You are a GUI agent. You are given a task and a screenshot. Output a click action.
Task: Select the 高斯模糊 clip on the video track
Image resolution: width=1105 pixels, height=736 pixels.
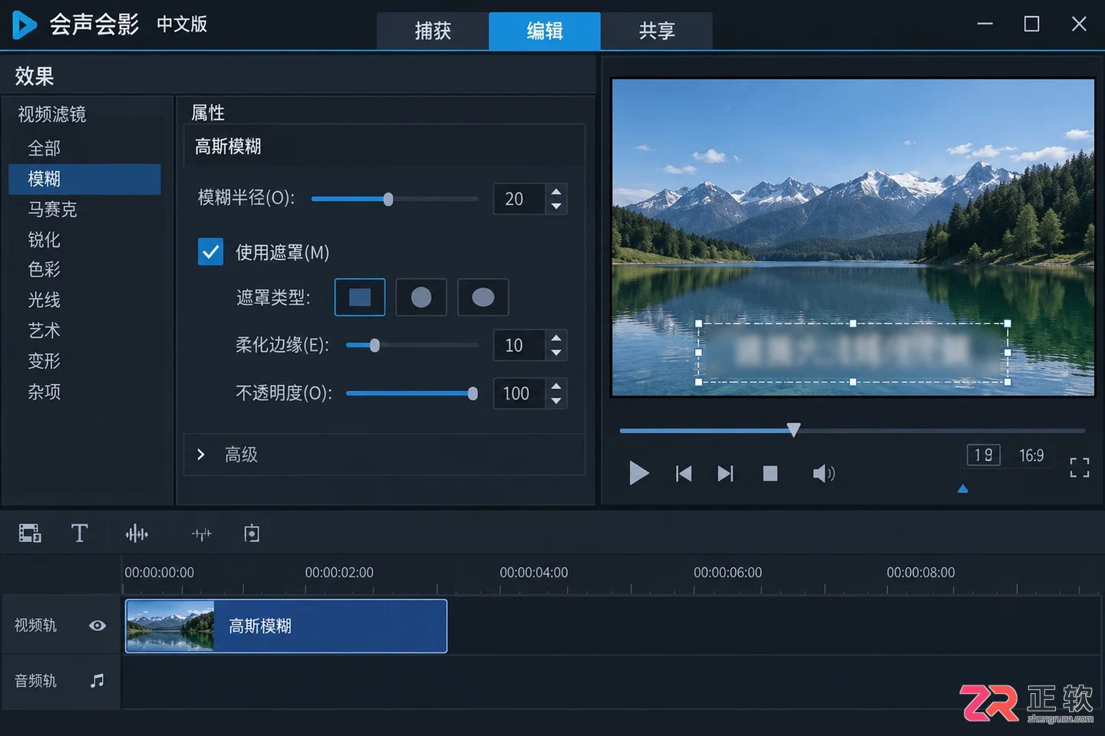tap(286, 626)
